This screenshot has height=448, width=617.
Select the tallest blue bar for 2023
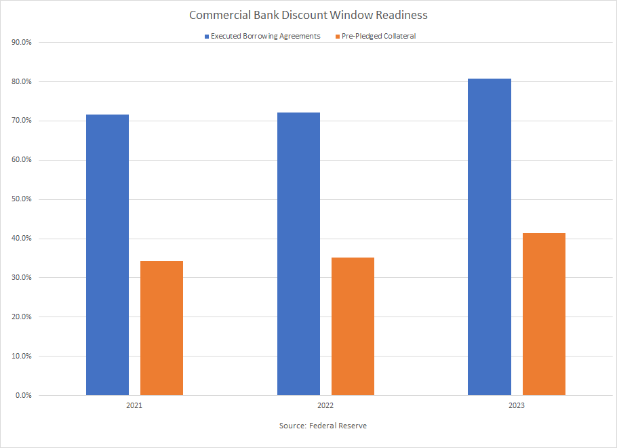pos(489,237)
